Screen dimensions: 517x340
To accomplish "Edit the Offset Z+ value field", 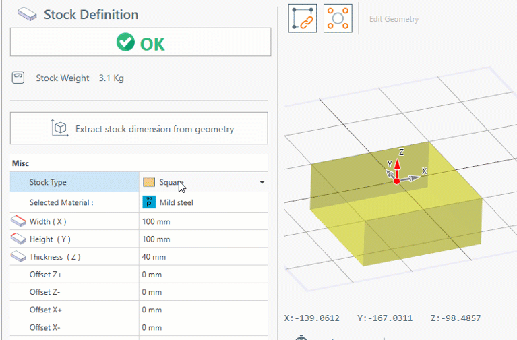I will coord(204,275).
